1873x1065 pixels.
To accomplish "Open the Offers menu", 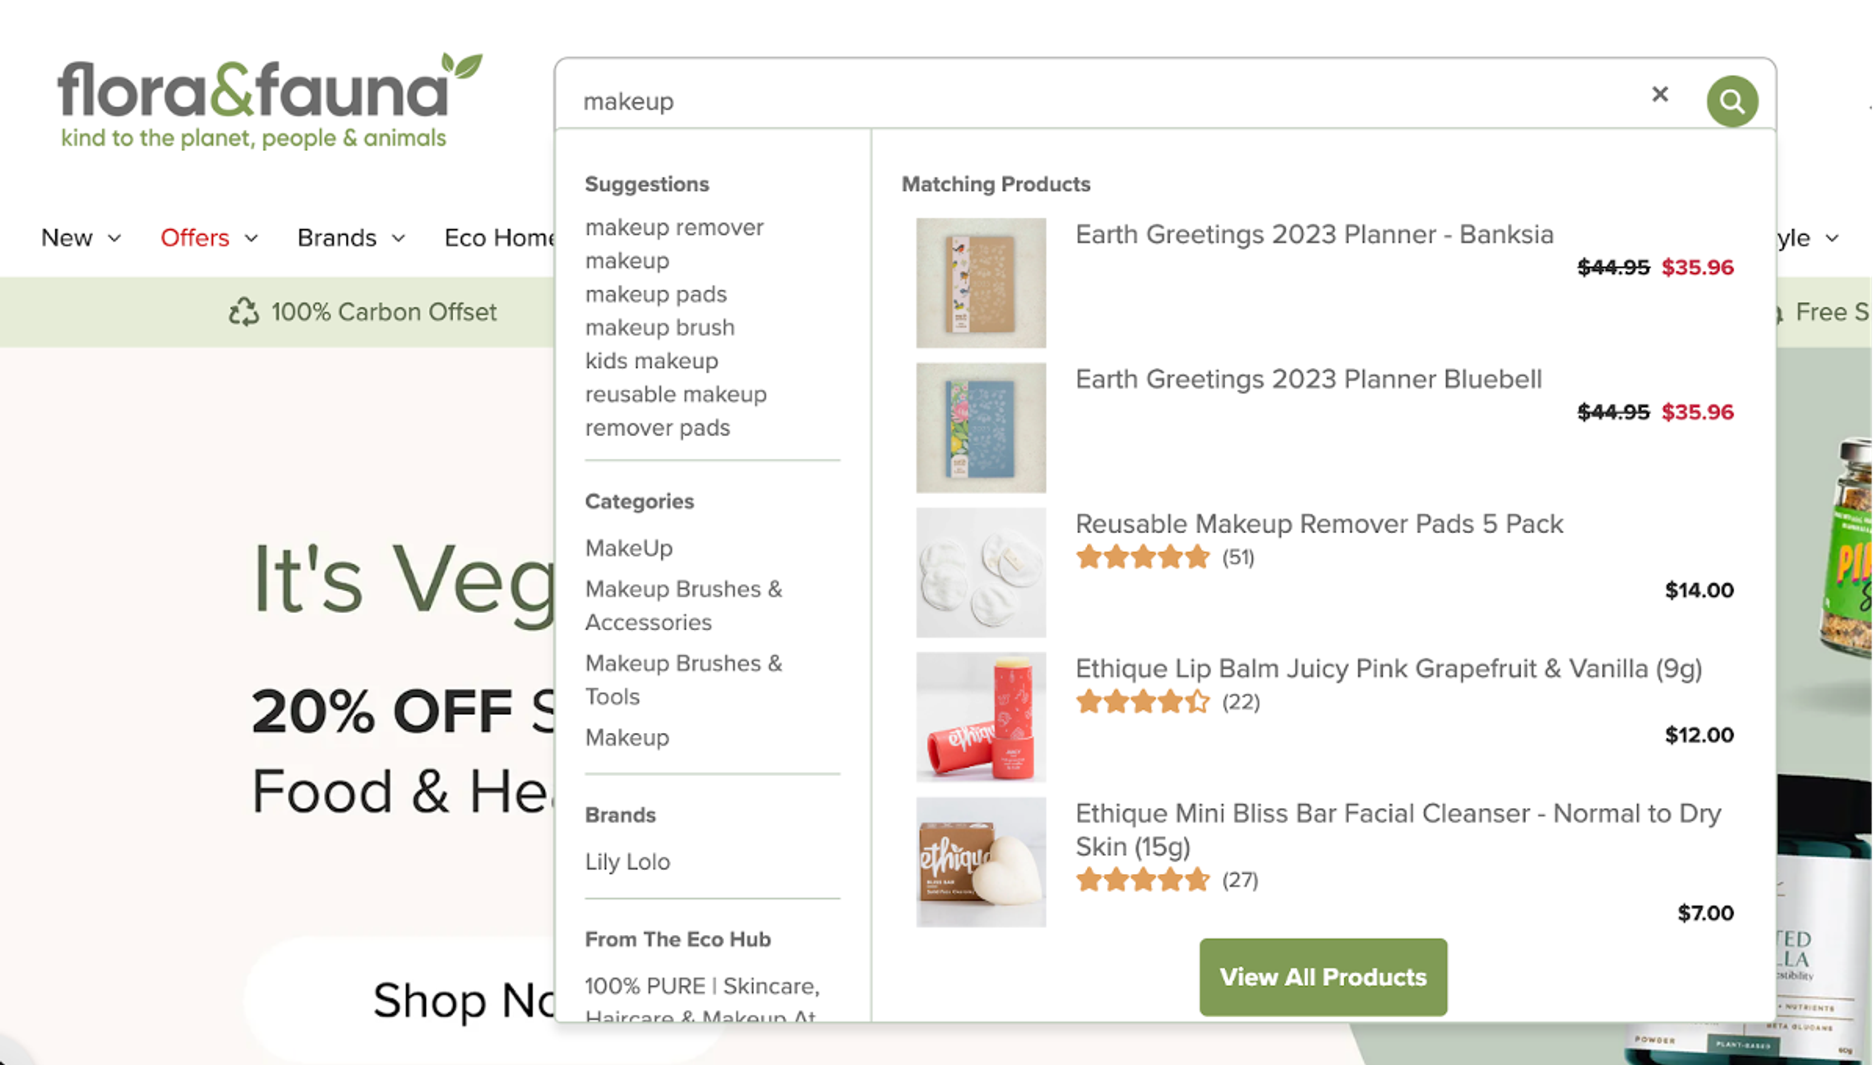I will (194, 238).
